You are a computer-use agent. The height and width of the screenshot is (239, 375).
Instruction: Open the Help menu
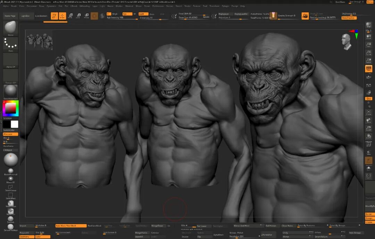click(x=242, y=6)
